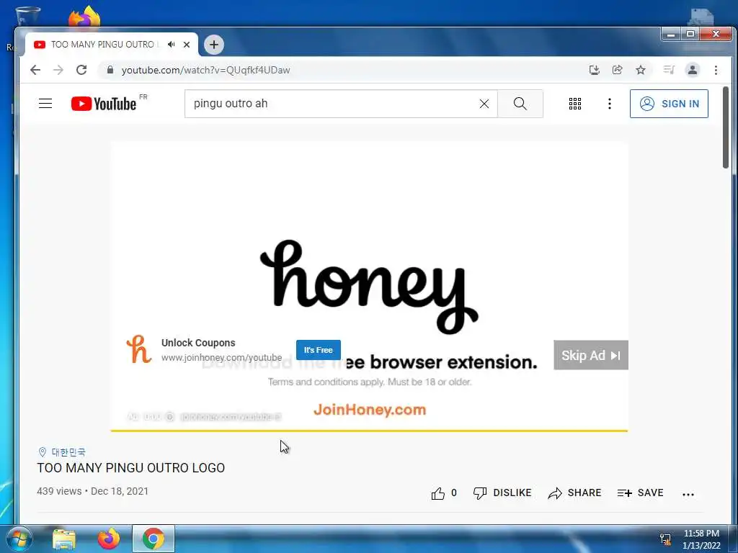The image size is (738, 553).
Task: Share the video via SHARE
Action: (574, 493)
